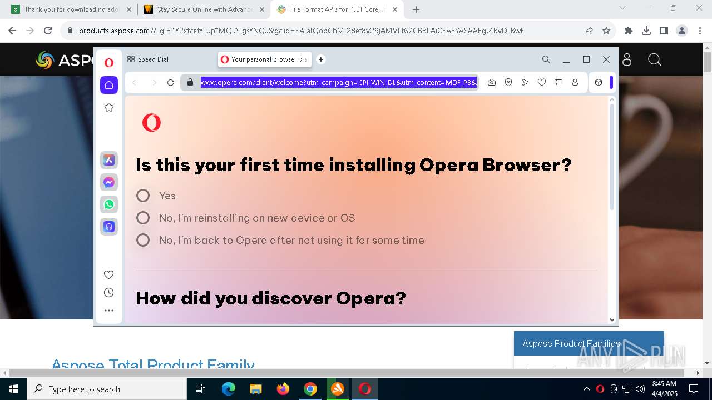Open Chrome tab search chevron
712x400 pixels.
622,8
